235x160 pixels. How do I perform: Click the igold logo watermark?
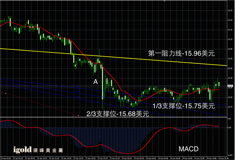pyautogui.click(x=22, y=150)
